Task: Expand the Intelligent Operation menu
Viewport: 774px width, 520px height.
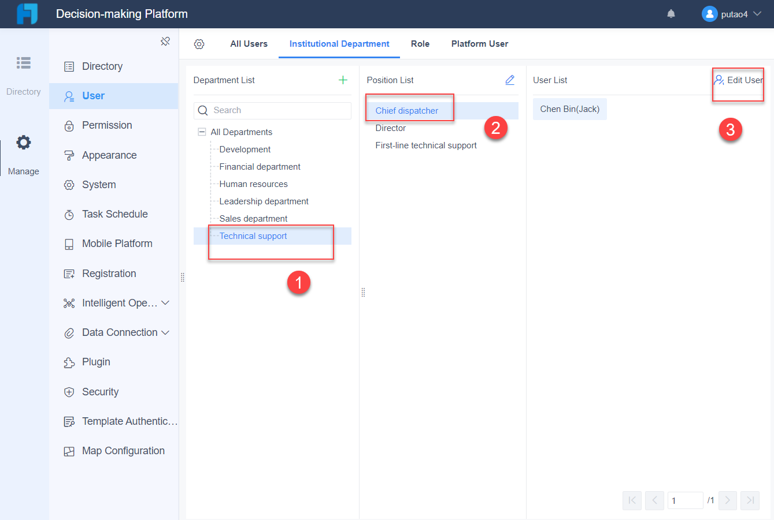Action: click(115, 302)
